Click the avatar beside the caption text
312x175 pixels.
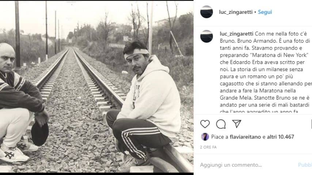tap(206, 36)
